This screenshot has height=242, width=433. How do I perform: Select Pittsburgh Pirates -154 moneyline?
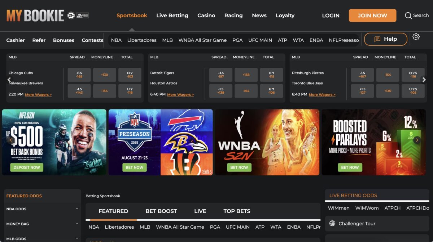[x=388, y=75]
